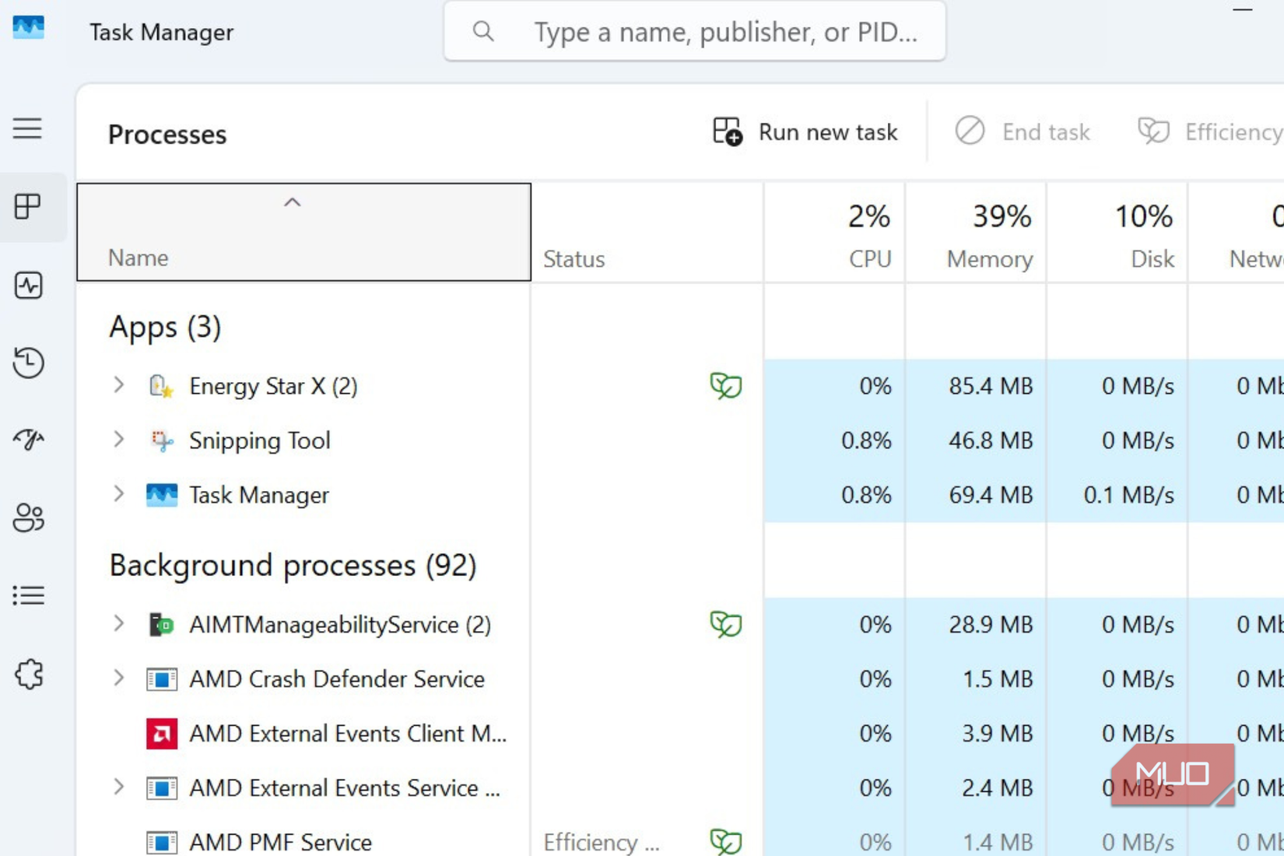Viewport: 1284px width, 856px height.
Task: Expand the AMD External Events Service process
Action: tap(118, 788)
